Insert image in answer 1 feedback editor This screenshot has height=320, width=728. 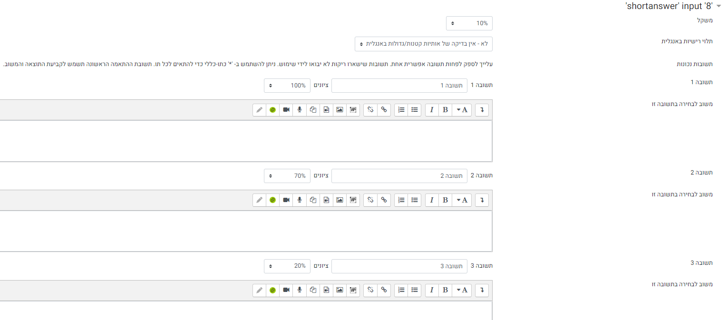[340, 110]
